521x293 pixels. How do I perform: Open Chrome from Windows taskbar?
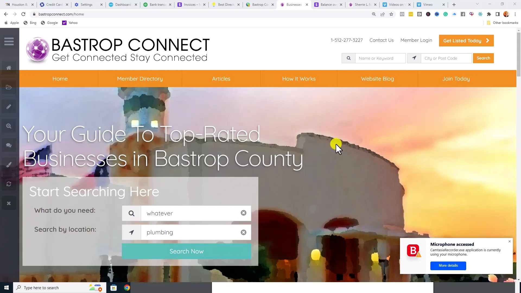127,288
